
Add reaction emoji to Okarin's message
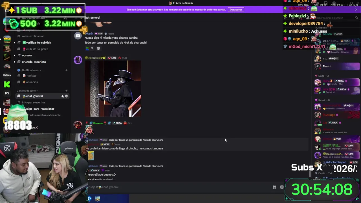click(98, 48)
